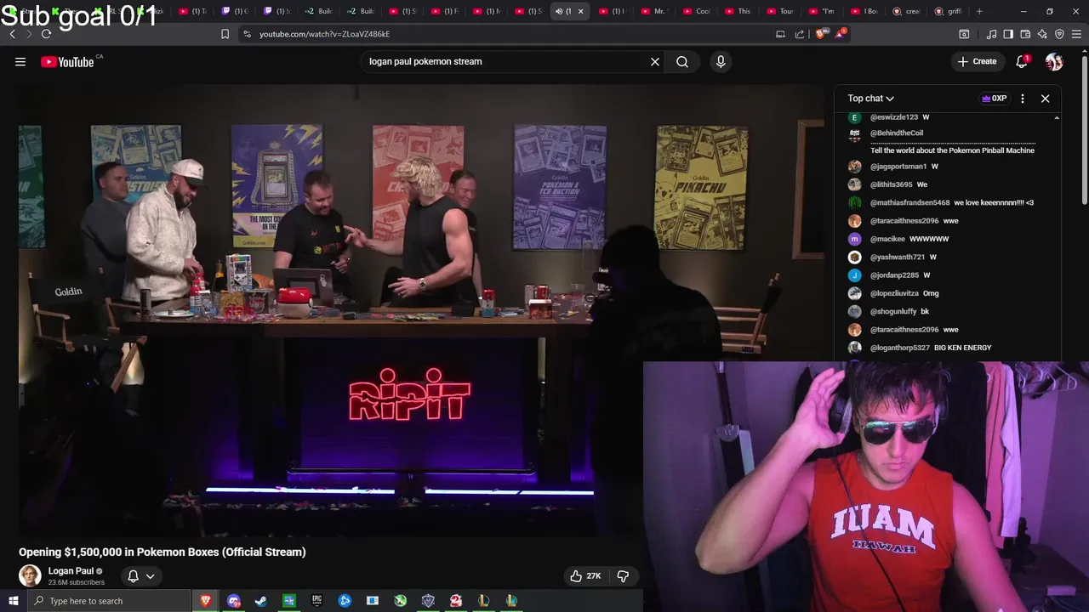Start voice search with microphone

721,61
